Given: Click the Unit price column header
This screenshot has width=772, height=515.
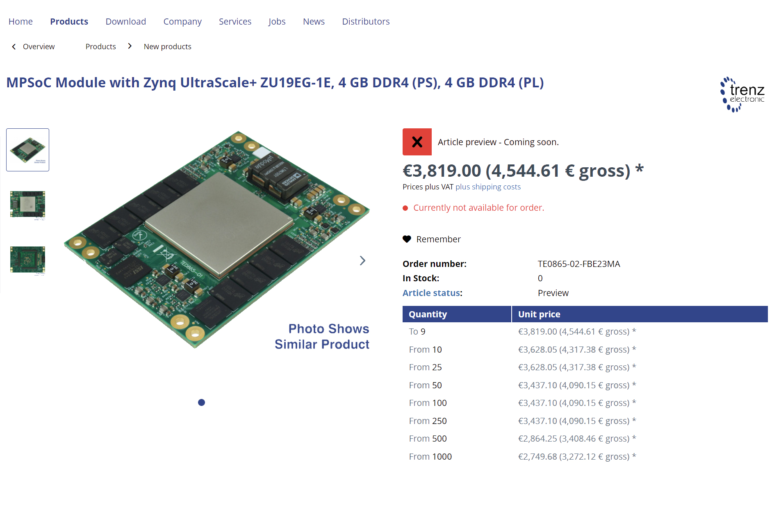Looking at the screenshot, I should [x=640, y=314].
